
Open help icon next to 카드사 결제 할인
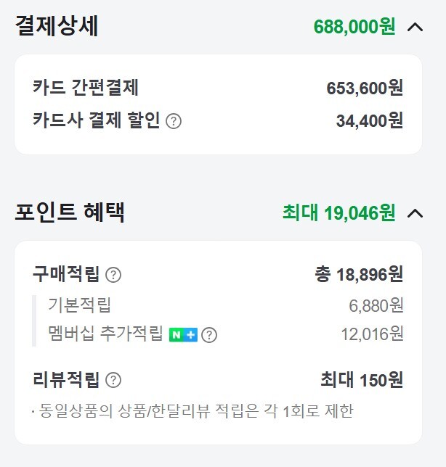click(174, 121)
